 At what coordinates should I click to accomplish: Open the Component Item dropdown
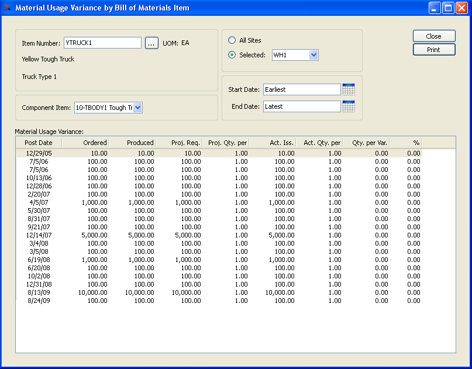(137, 108)
